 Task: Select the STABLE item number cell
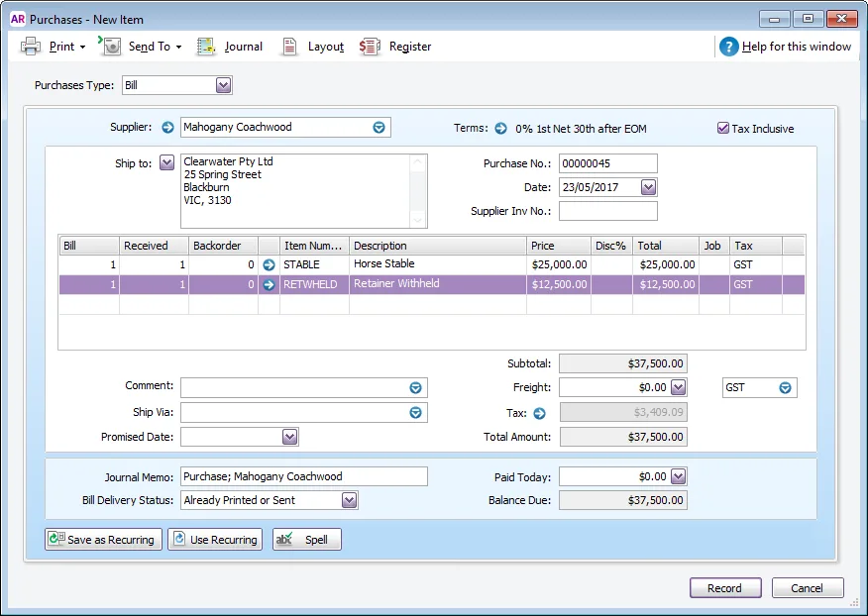pos(314,264)
